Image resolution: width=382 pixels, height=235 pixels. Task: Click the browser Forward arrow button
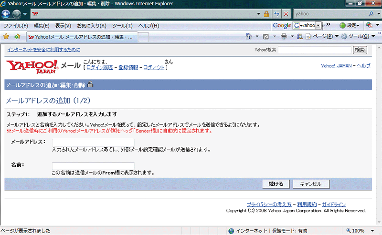[x=16, y=14]
